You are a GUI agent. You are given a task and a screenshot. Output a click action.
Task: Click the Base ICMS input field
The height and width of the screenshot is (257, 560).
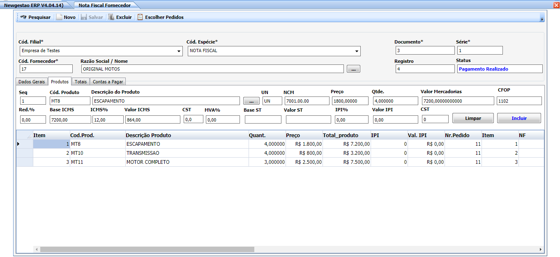tap(70, 119)
